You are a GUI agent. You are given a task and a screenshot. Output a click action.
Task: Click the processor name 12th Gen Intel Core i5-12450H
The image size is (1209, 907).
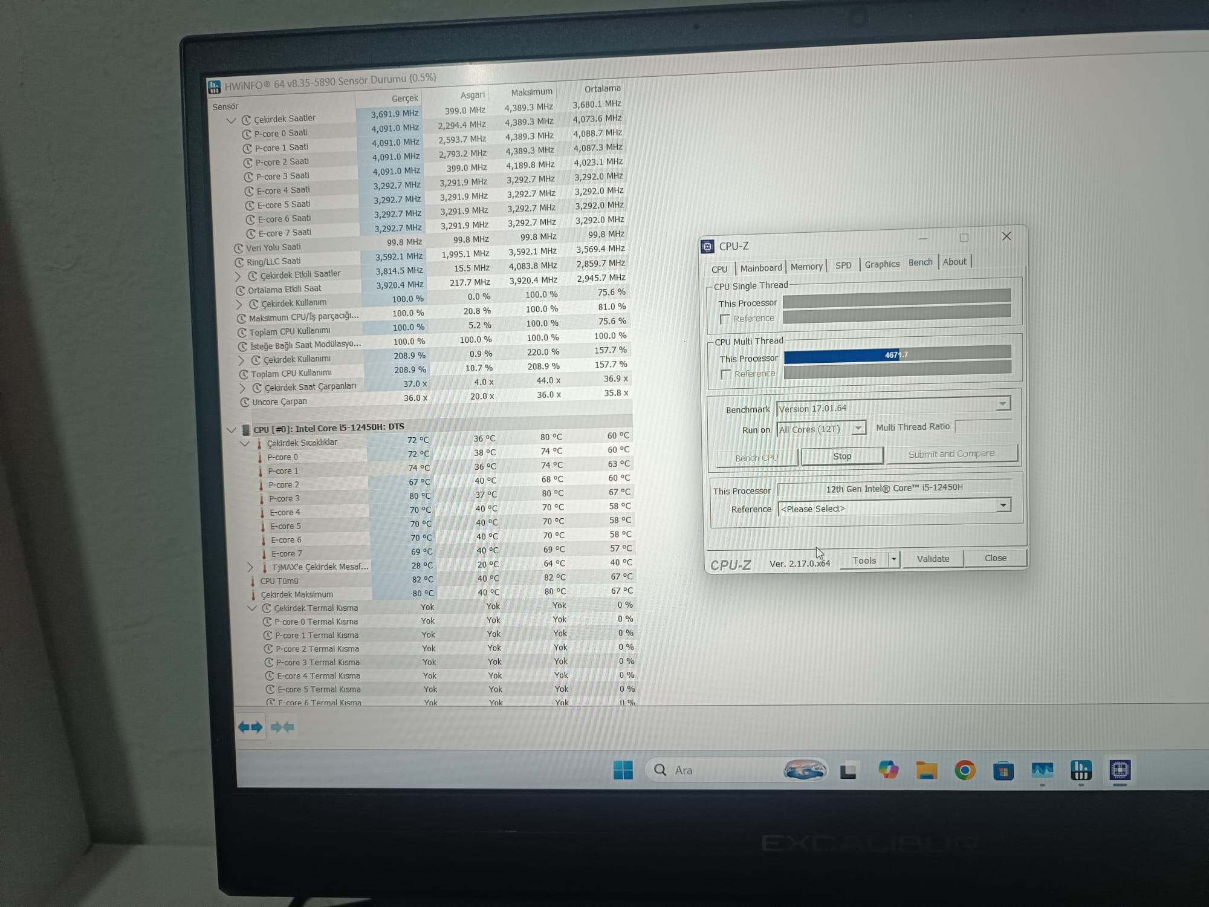894,488
